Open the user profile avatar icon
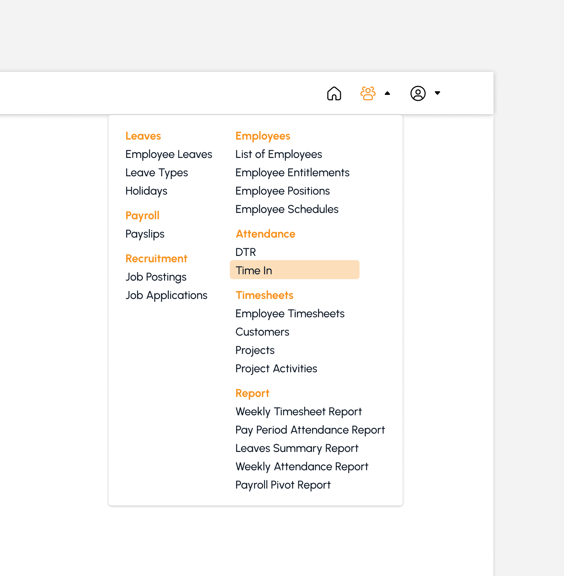Screen dimensions: 564x576 418,93
